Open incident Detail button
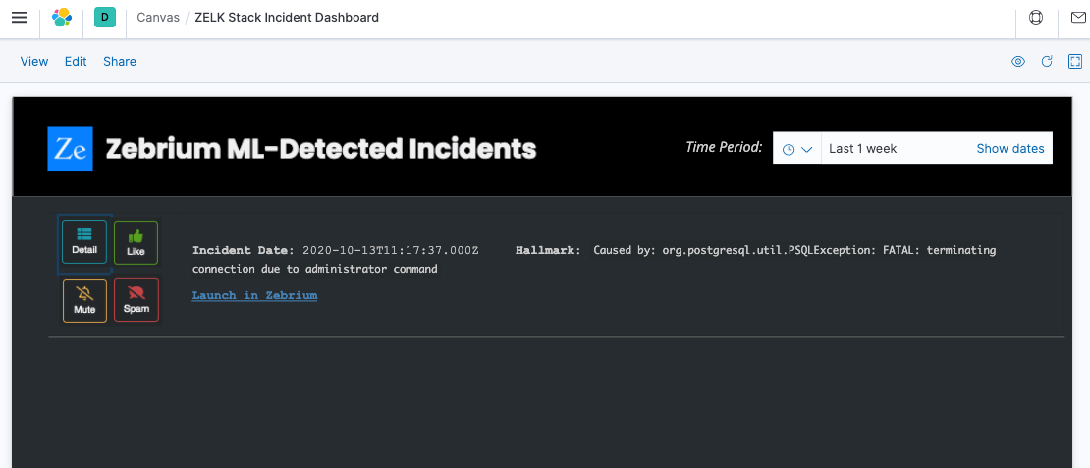 [x=84, y=241]
